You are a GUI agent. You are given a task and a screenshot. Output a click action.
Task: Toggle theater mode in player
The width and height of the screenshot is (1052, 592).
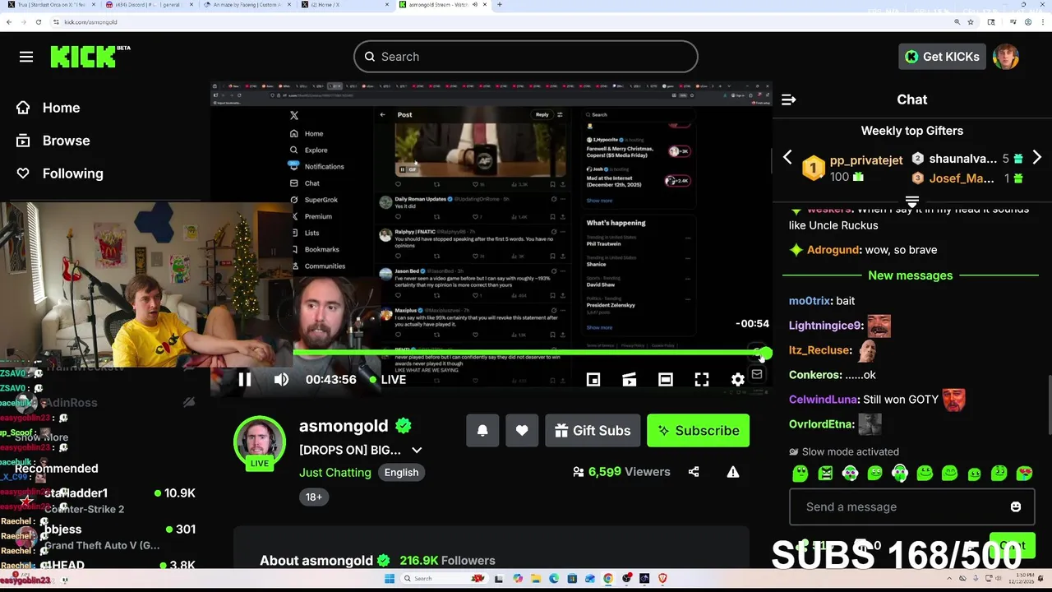point(666,379)
